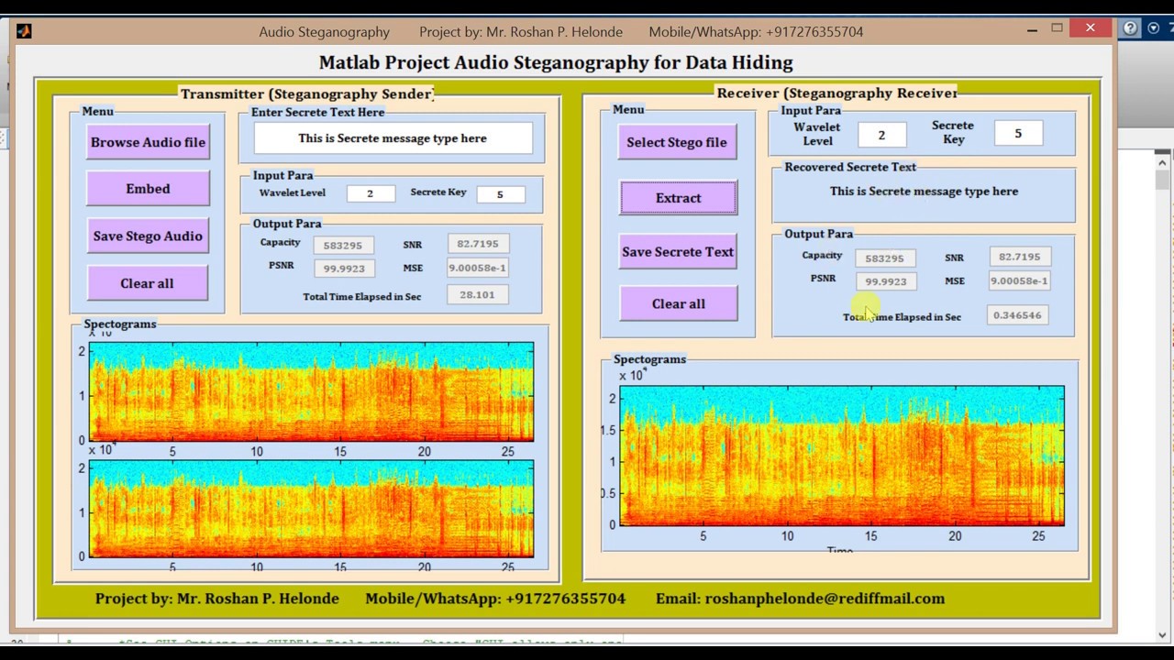Click the transmitter Embed button
This screenshot has width=1174, height=660.
tap(148, 189)
